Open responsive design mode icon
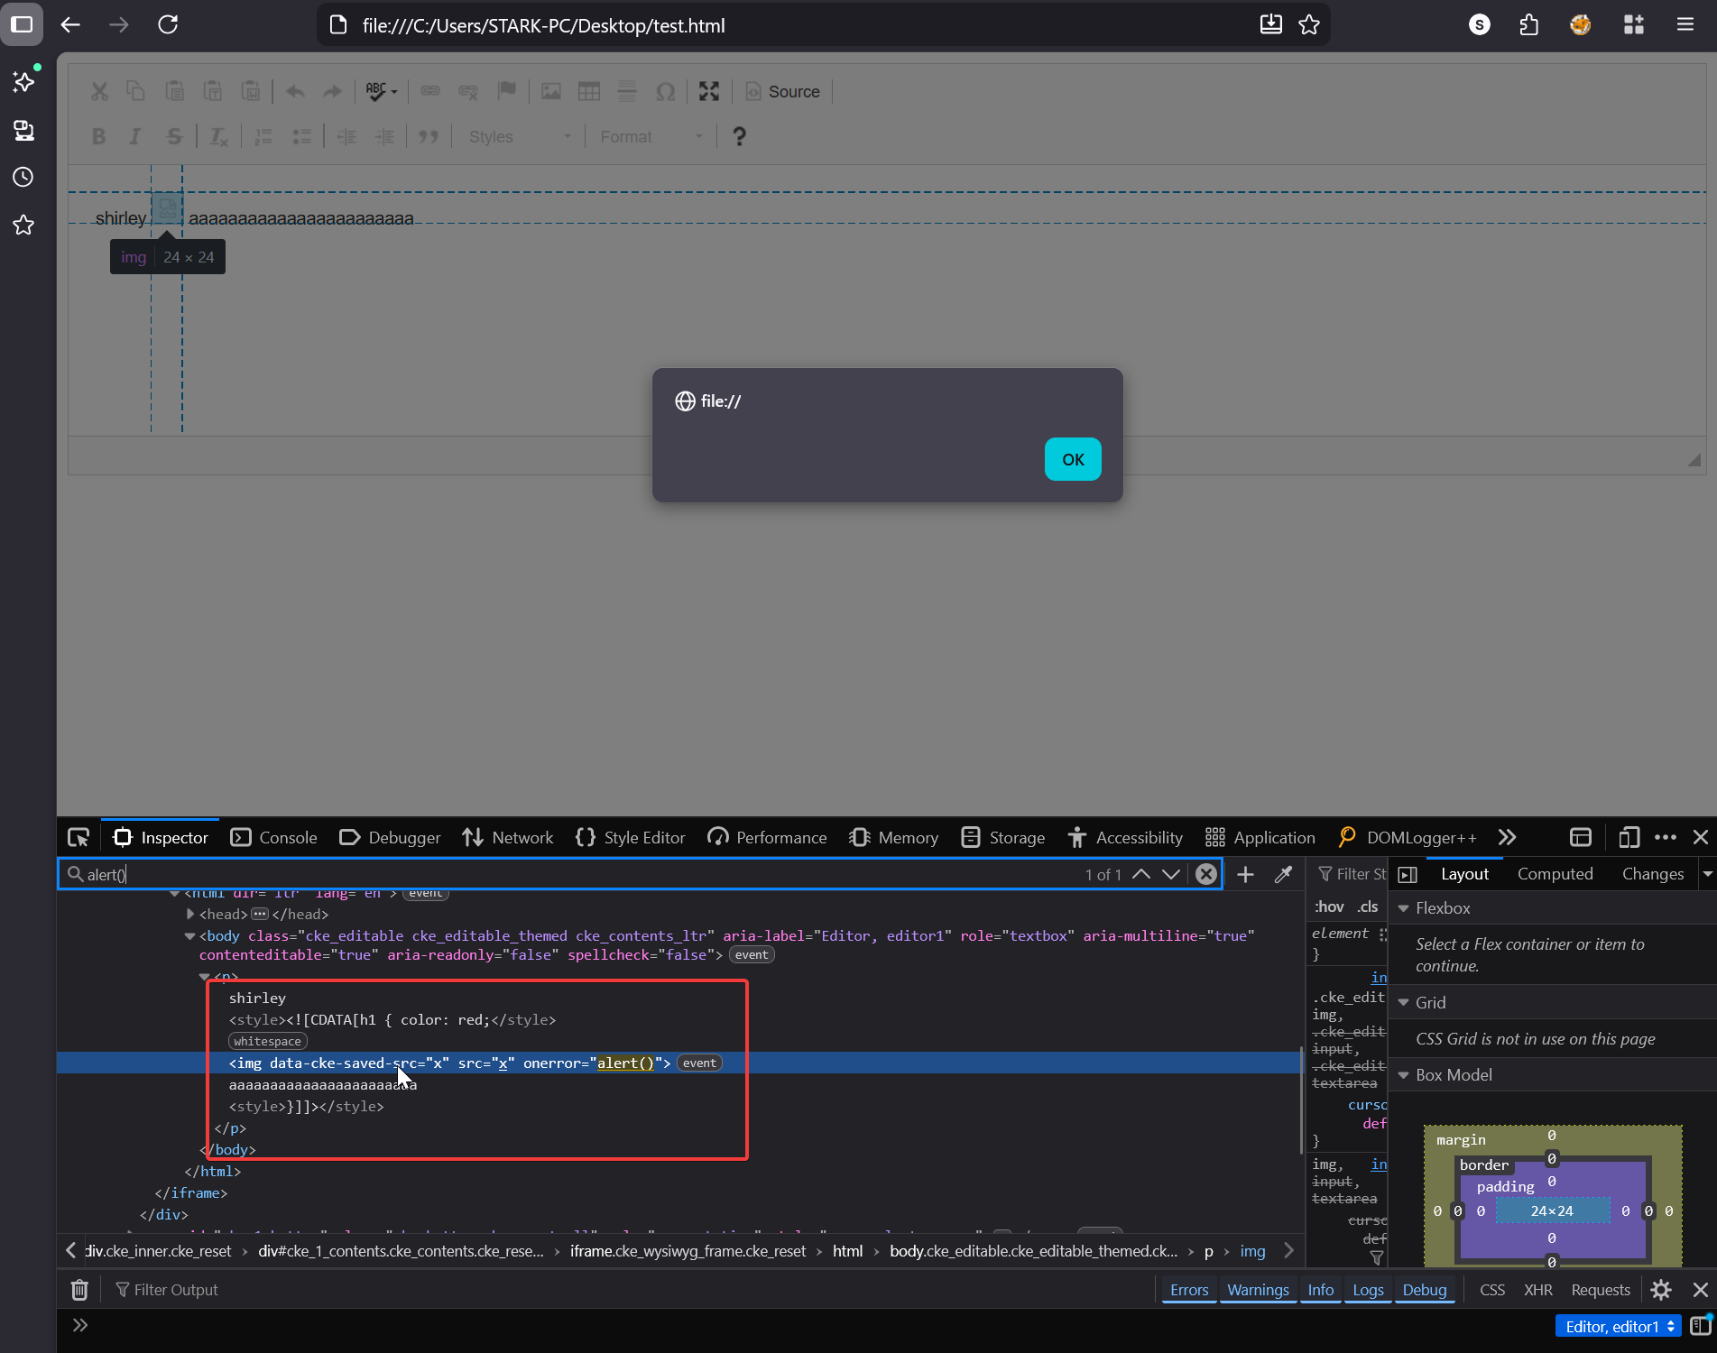The width and height of the screenshot is (1717, 1353). (1629, 837)
